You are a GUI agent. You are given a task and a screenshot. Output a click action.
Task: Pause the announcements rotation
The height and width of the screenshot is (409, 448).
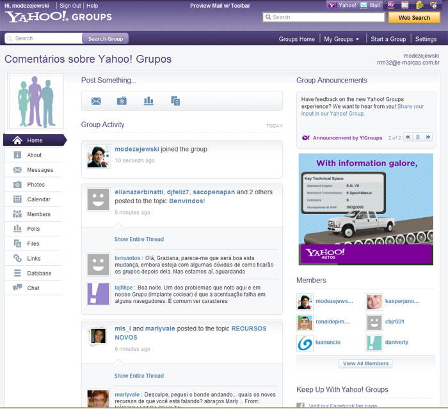click(418, 137)
